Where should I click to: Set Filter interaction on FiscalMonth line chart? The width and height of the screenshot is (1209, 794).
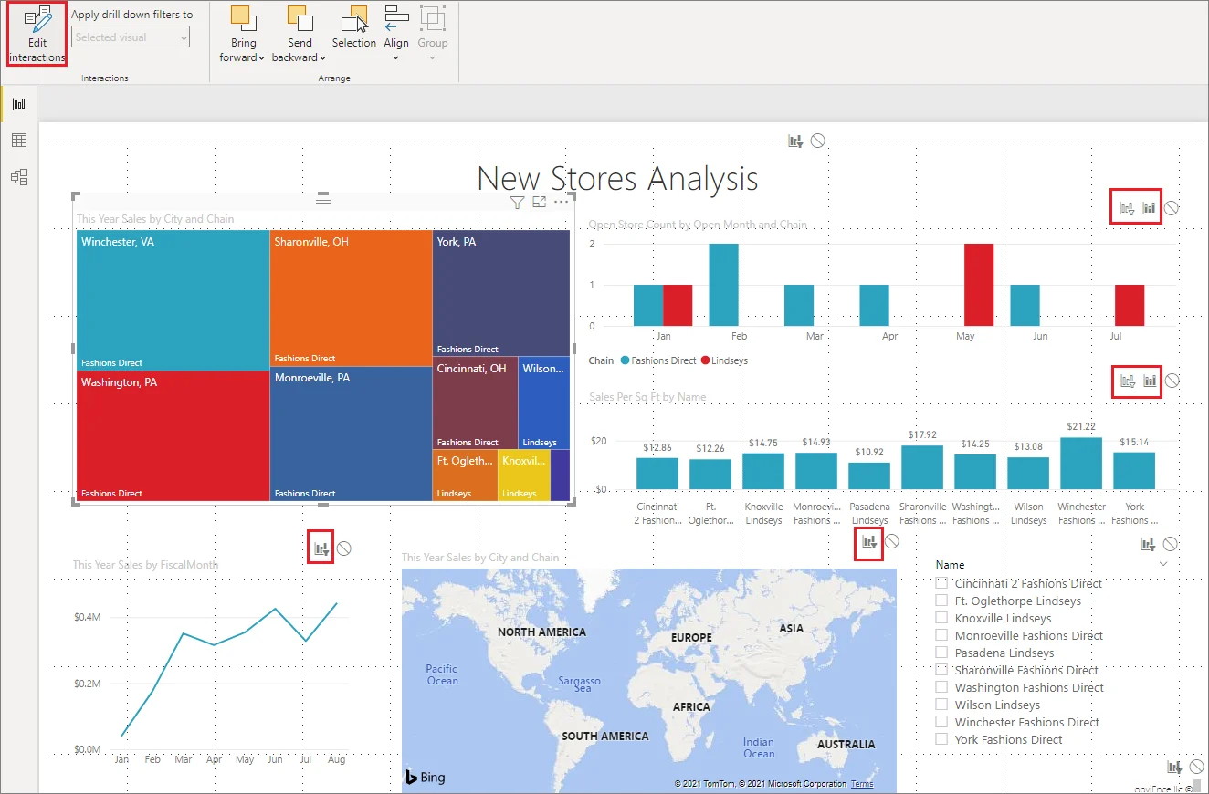[x=321, y=548]
